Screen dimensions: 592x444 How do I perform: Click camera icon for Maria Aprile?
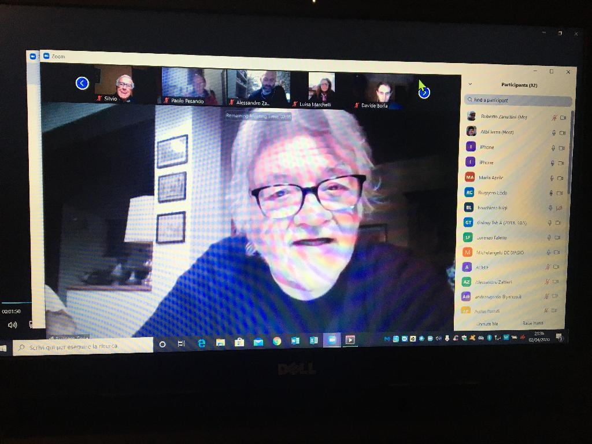coord(560,178)
